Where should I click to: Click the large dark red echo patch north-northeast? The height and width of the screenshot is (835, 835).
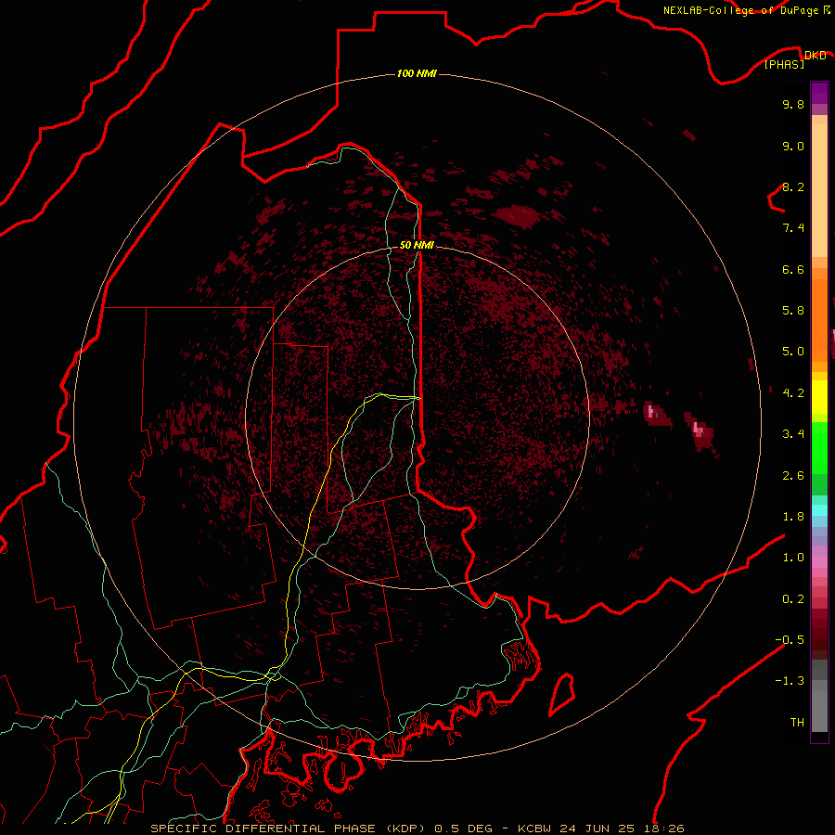pos(519,215)
